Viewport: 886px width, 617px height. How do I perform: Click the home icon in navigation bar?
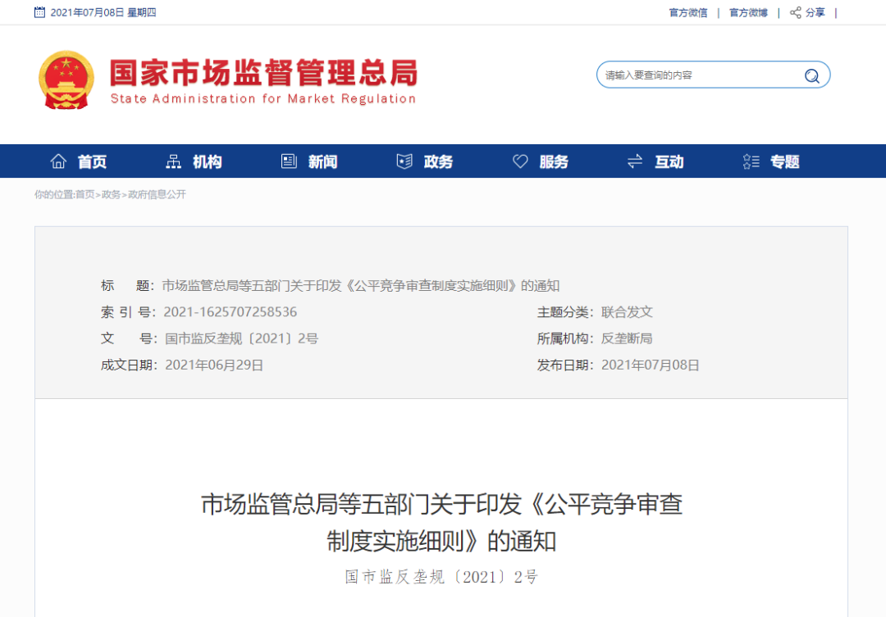(x=58, y=161)
